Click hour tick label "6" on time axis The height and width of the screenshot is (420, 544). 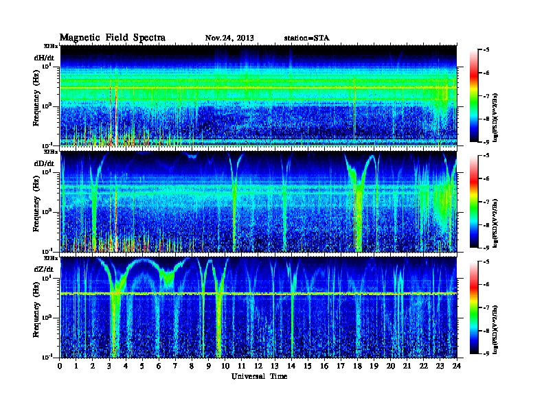(x=159, y=366)
